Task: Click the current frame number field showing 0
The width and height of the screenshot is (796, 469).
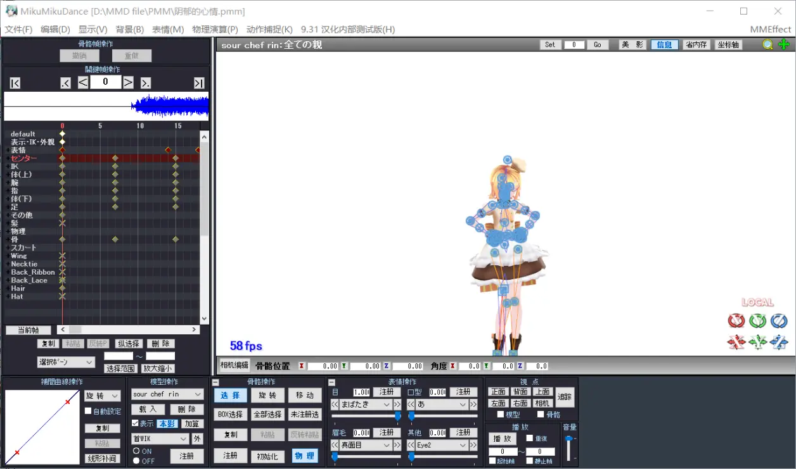Action: [105, 82]
